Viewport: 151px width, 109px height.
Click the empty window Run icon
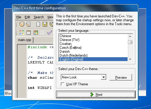click(x=29, y=33)
